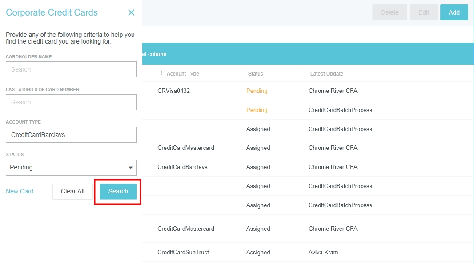
Task: Click the Delete button
Action: click(x=390, y=12)
